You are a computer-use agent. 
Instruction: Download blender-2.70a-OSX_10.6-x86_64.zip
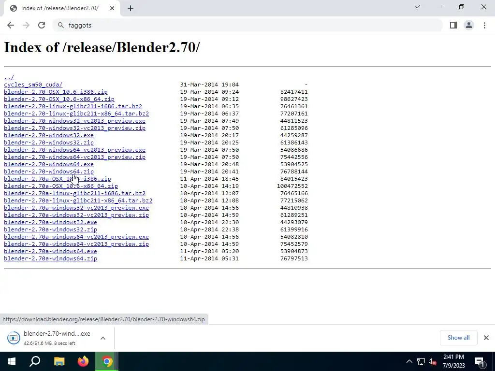point(60,186)
